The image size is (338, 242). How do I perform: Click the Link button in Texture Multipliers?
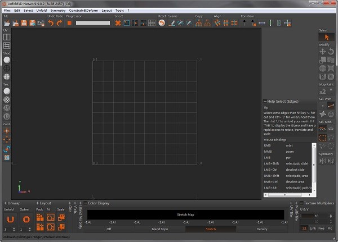pyautogui.click(x=313, y=229)
